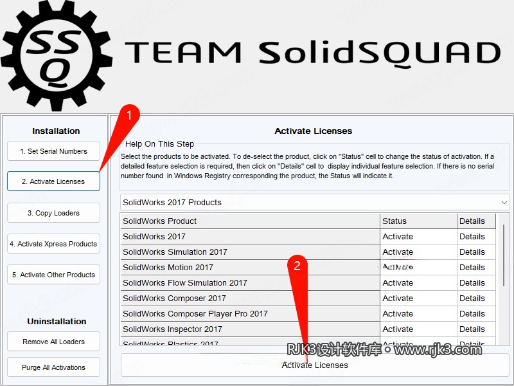
Task: Toggle Status for SolidWorks Motion 2017
Action: (x=418, y=267)
